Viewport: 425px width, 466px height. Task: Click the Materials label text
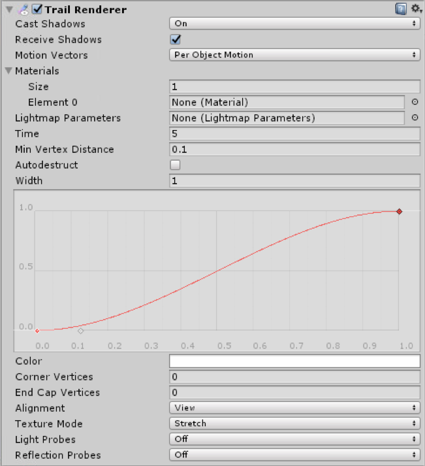click(37, 71)
